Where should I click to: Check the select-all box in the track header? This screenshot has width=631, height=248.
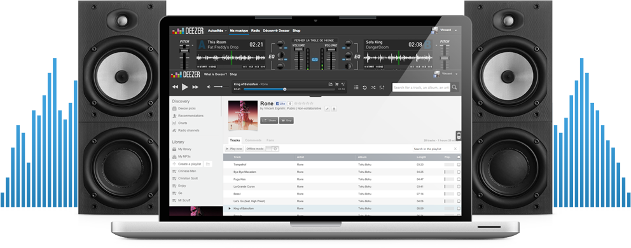coord(459,157)
